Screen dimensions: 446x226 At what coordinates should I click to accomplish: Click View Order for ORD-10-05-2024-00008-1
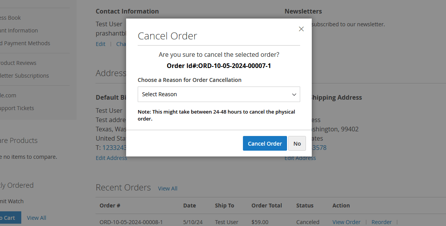[346, 222]
